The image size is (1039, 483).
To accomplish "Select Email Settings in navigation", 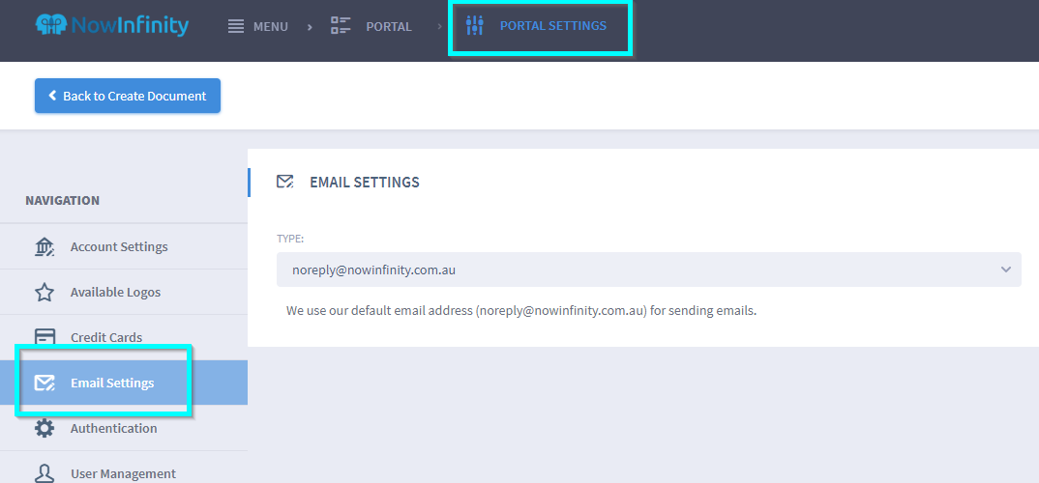I will pyautogui.click(x=124, y=383).
